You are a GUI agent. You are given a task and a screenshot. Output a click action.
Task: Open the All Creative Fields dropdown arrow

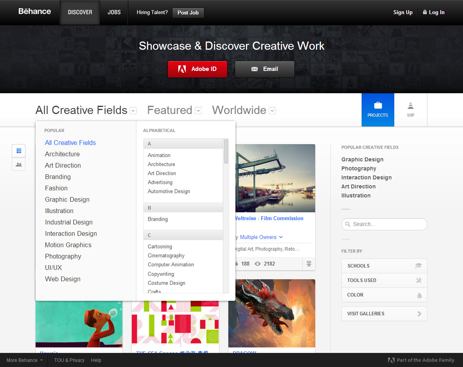pyautogui.click(x=133, y=110)
